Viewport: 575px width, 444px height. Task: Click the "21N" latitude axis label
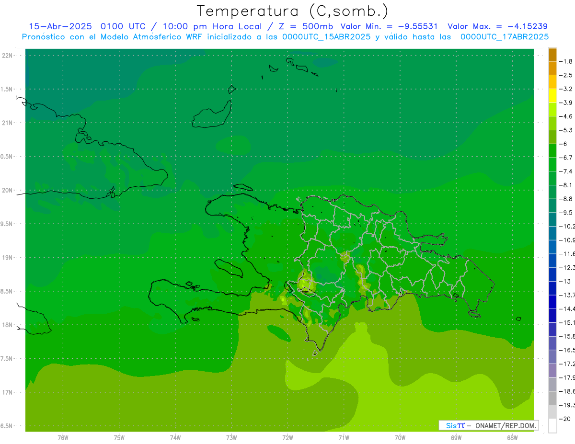click(7, 123)
